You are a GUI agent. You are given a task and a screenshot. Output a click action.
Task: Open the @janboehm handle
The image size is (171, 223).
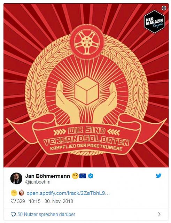38,182
